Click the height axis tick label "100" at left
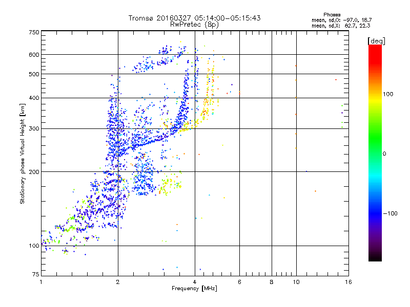410x307 pixels. click(x=34, y=246)
